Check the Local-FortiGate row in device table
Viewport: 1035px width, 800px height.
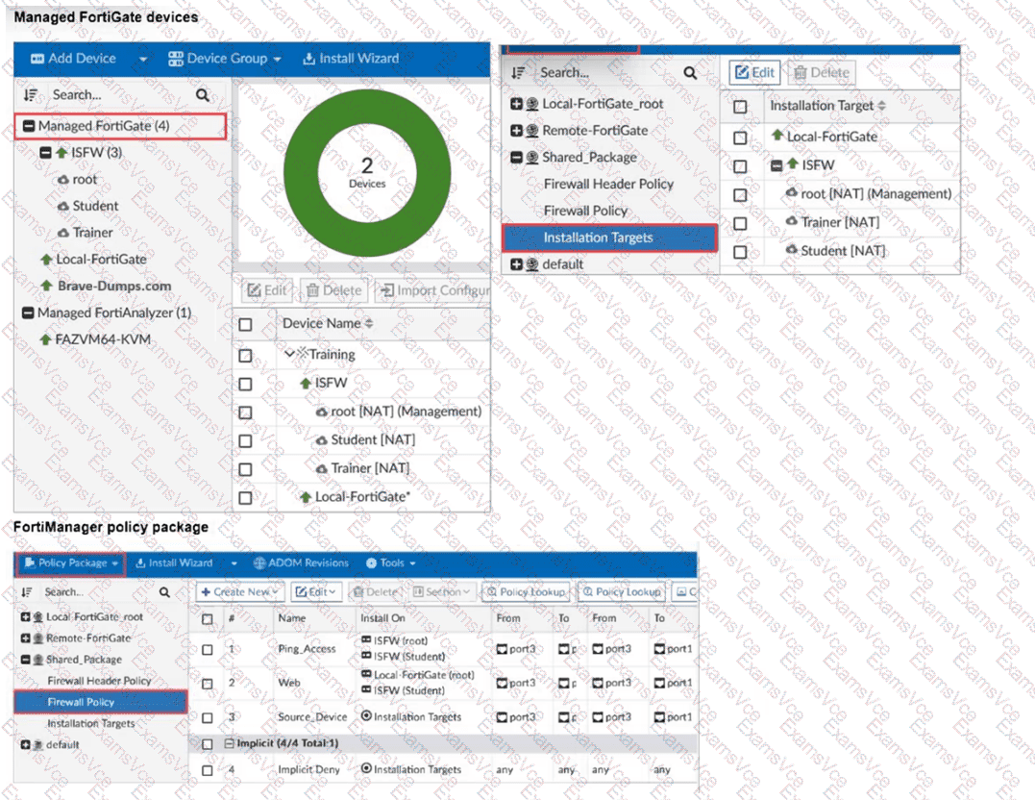tap(245, 497)
